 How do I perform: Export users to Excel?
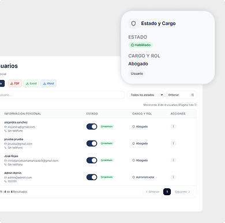click(x=31, y=83)
